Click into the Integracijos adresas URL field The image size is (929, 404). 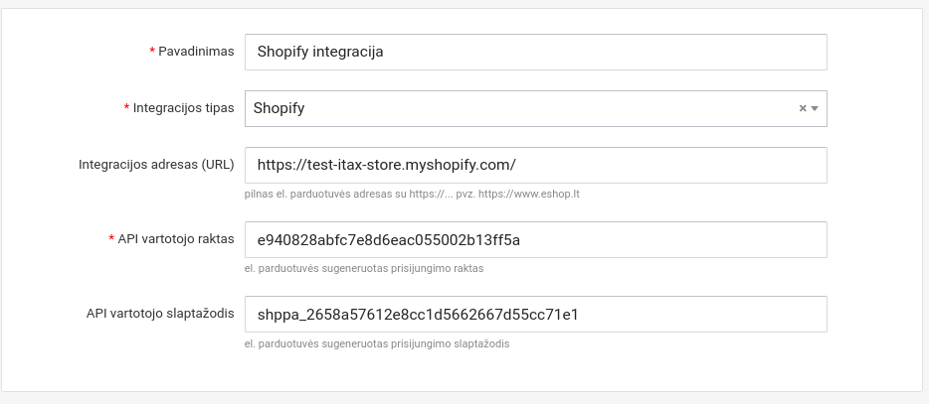coord(536,166)
